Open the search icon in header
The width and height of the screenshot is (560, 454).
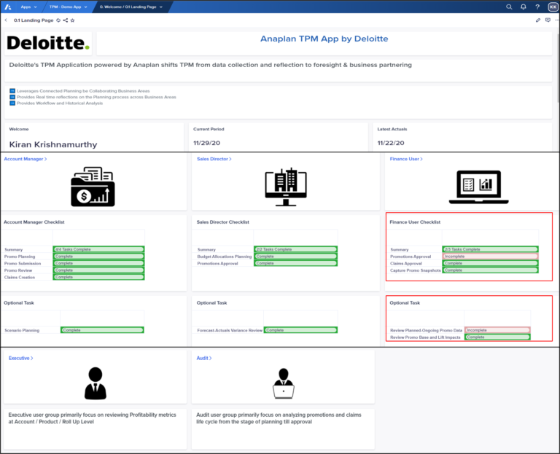[509, 7]
